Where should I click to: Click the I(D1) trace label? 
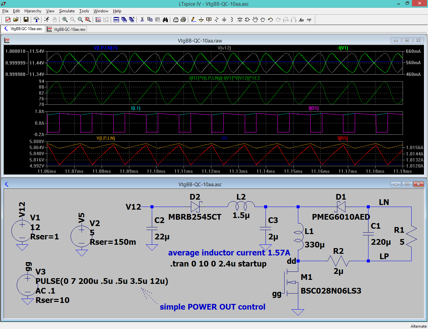click(x=313, y=108)
